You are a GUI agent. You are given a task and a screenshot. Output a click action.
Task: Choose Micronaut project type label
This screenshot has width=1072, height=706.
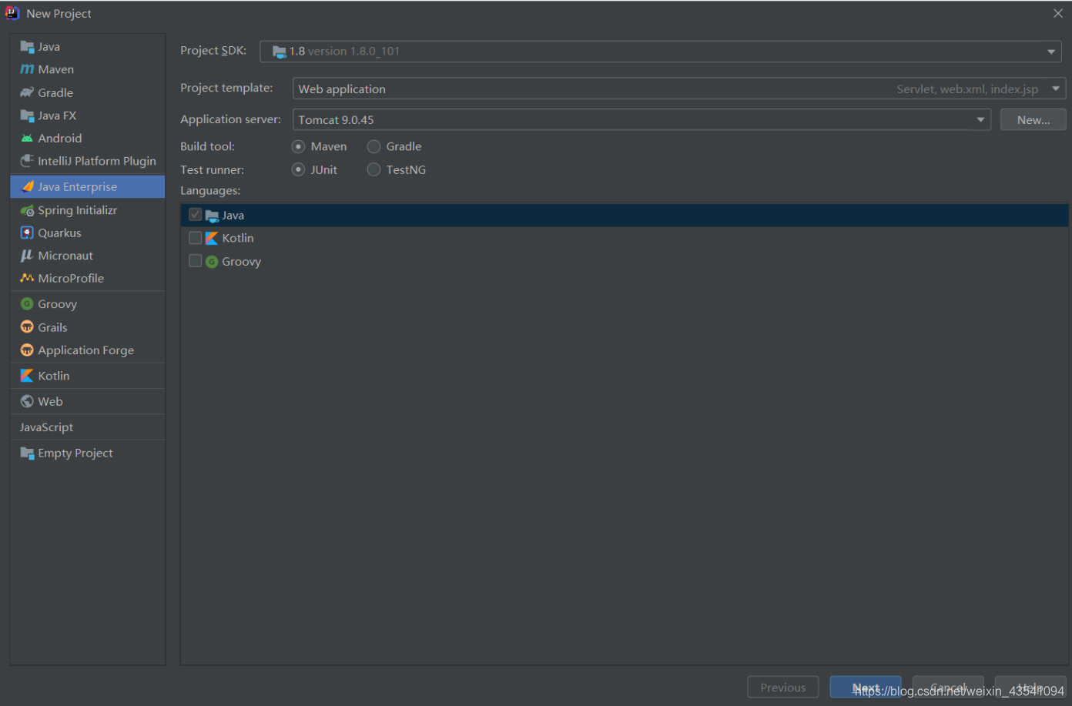click(65, 256)
